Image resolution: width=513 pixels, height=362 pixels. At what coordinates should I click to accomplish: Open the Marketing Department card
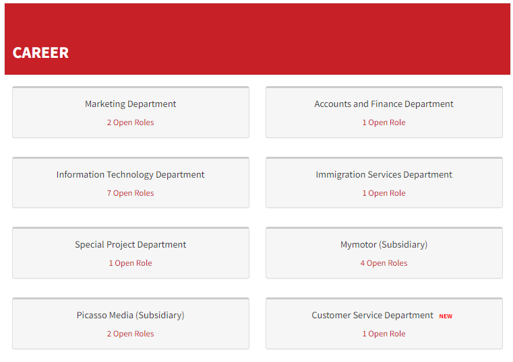(131, 112)
